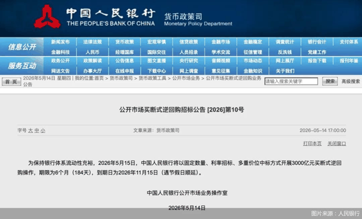
Task: Visit the 下载中心 page
Action: click(156, 71)
